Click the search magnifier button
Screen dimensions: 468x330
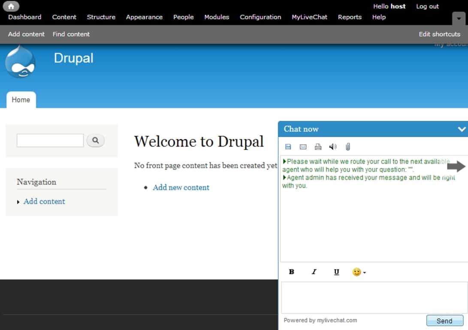tap(96, 140)
